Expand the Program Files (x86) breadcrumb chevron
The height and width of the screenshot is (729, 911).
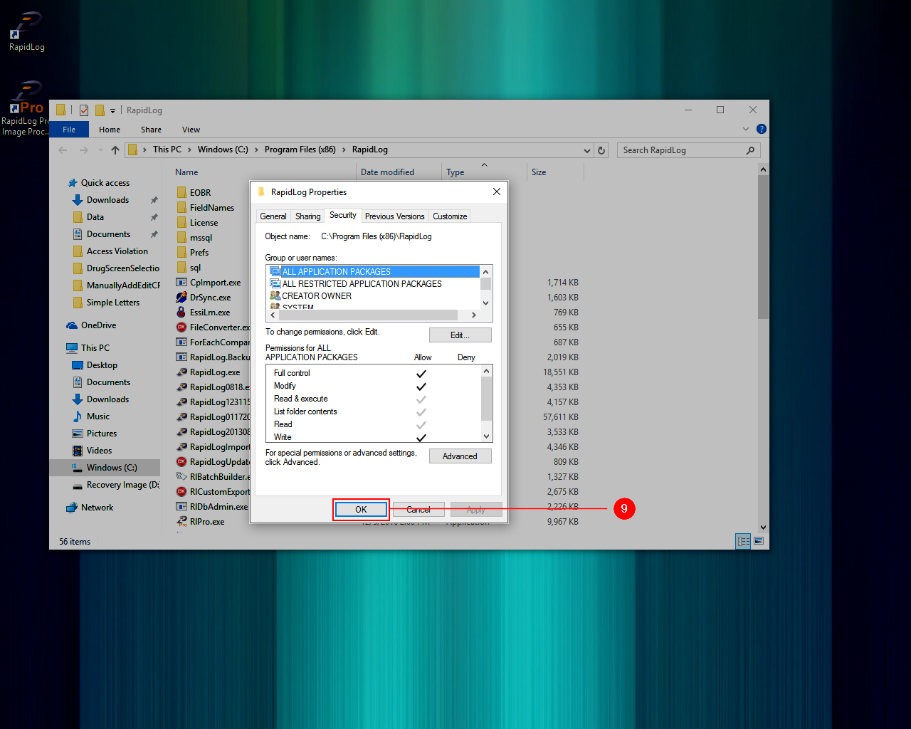[x=344, y=150]
